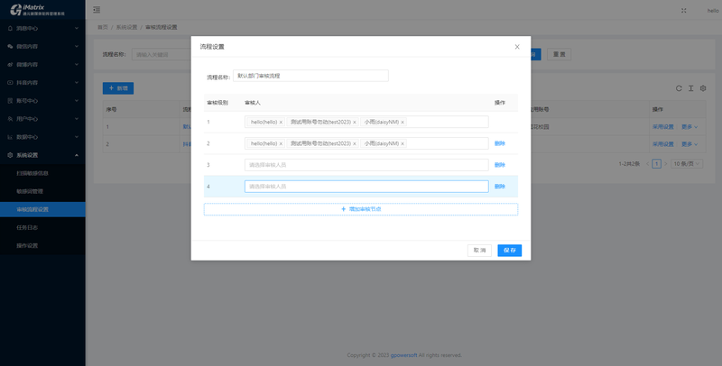
Task: Open 任务日志 in the sidebar
Action: (x=27, y=227)
